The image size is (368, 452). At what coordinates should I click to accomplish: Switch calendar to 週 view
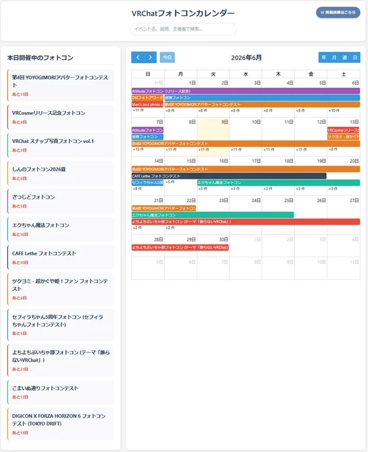(344, 57)
